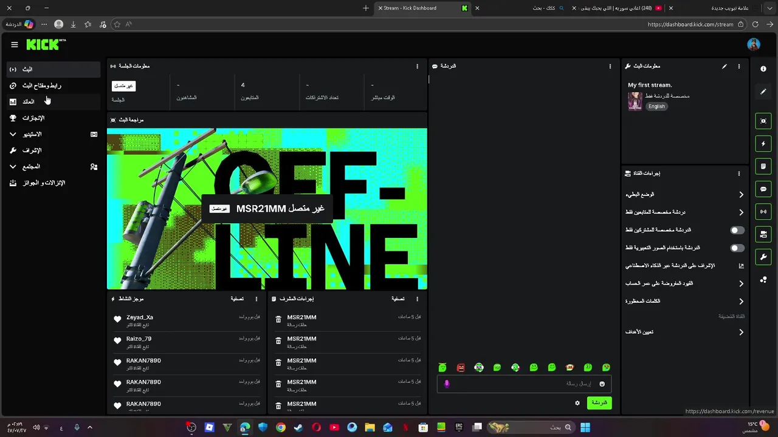Open the emoji picker smiley in the message box
Image resolution: width=778 pixels, height=437 pixels.
pyautogui.click(x=602, y=384)
